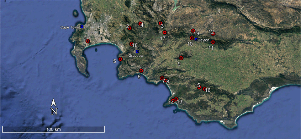This screenshot has width=301, height=139.
Task: Select red marker for site 9
Action: coord(181,58)
